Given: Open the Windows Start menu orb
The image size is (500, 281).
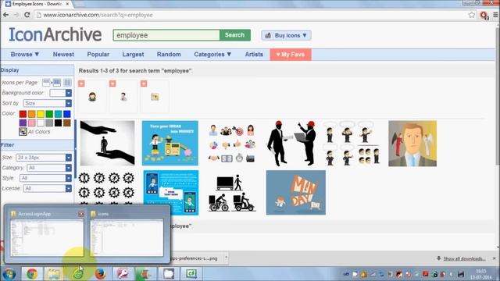Looking at the screenshot, I should point(9,274).
